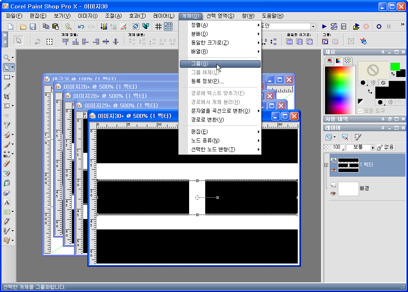Open the 파일(F) menu

click(14, 16)
